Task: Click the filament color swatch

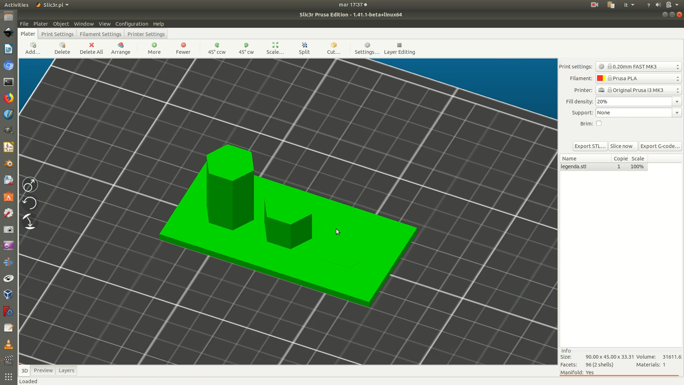Action: point(601,78)
